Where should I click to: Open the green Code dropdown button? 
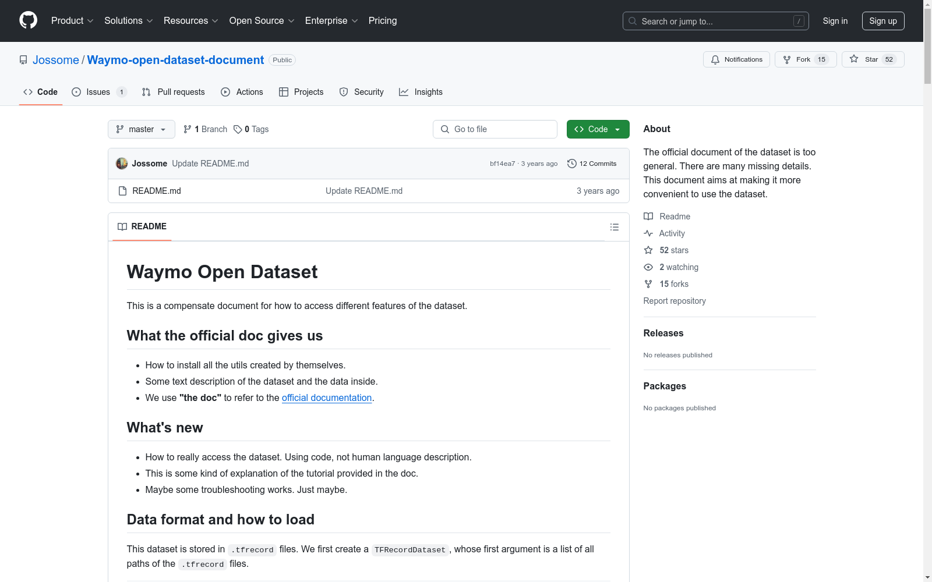pos(598,129)
